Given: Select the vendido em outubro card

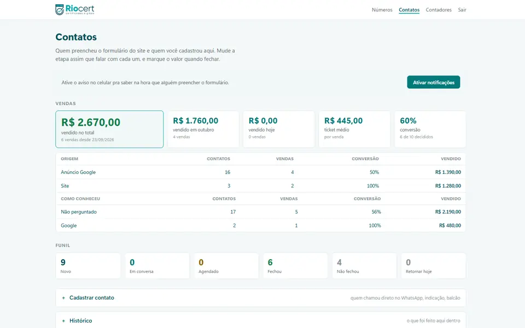Looking at the screenshot, I should pos(203,129).
